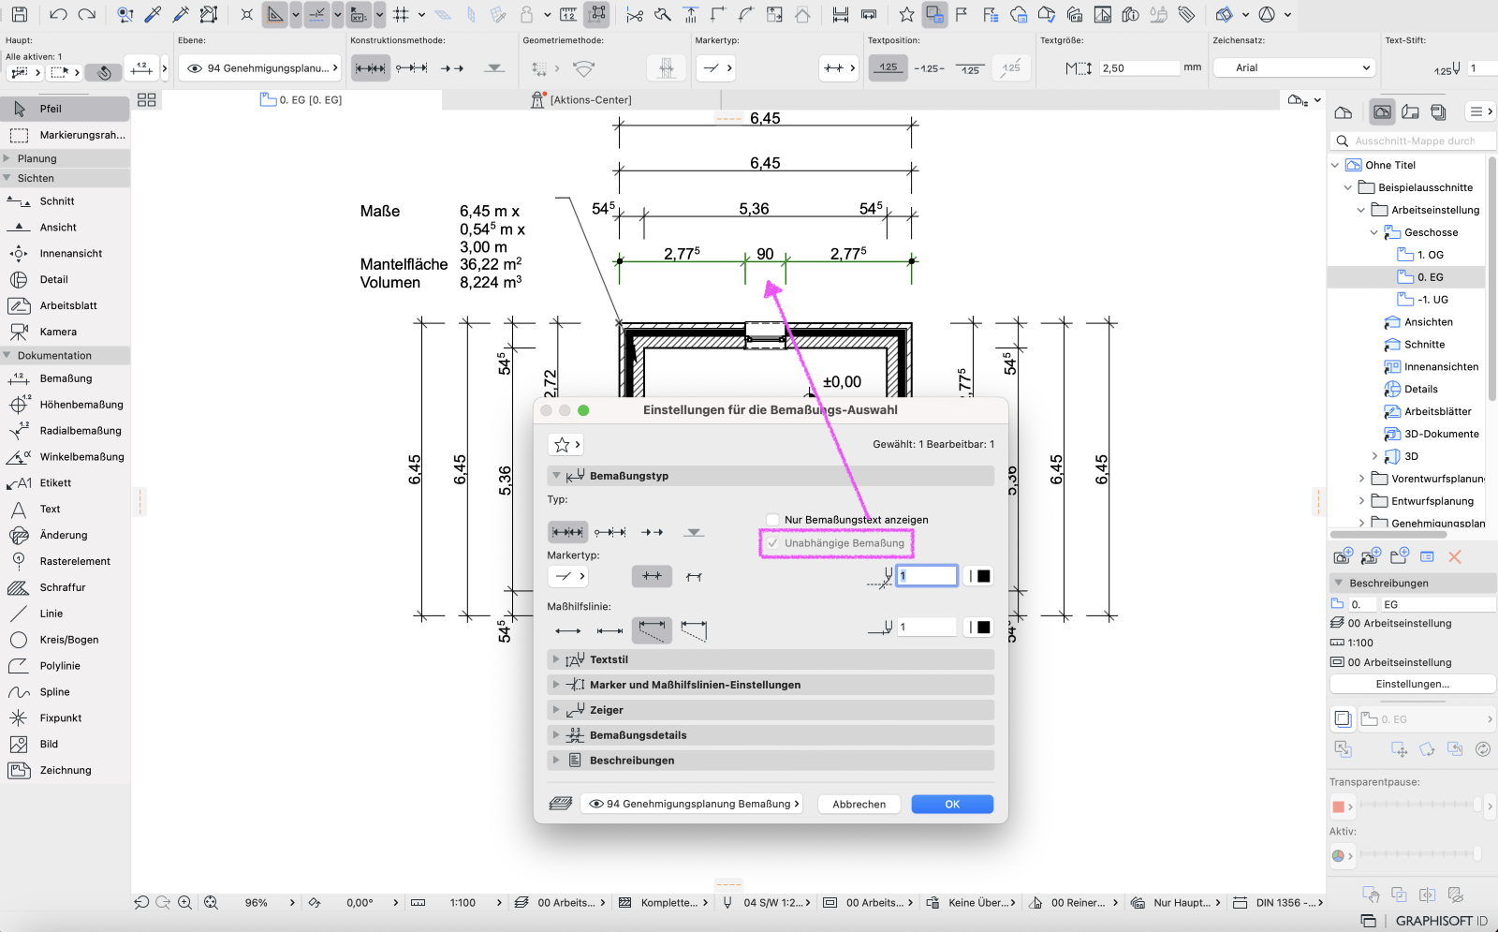Choose the Bemaßung dimension tool
Viewport: 1498px width, 932px height.
coord(66,378)
